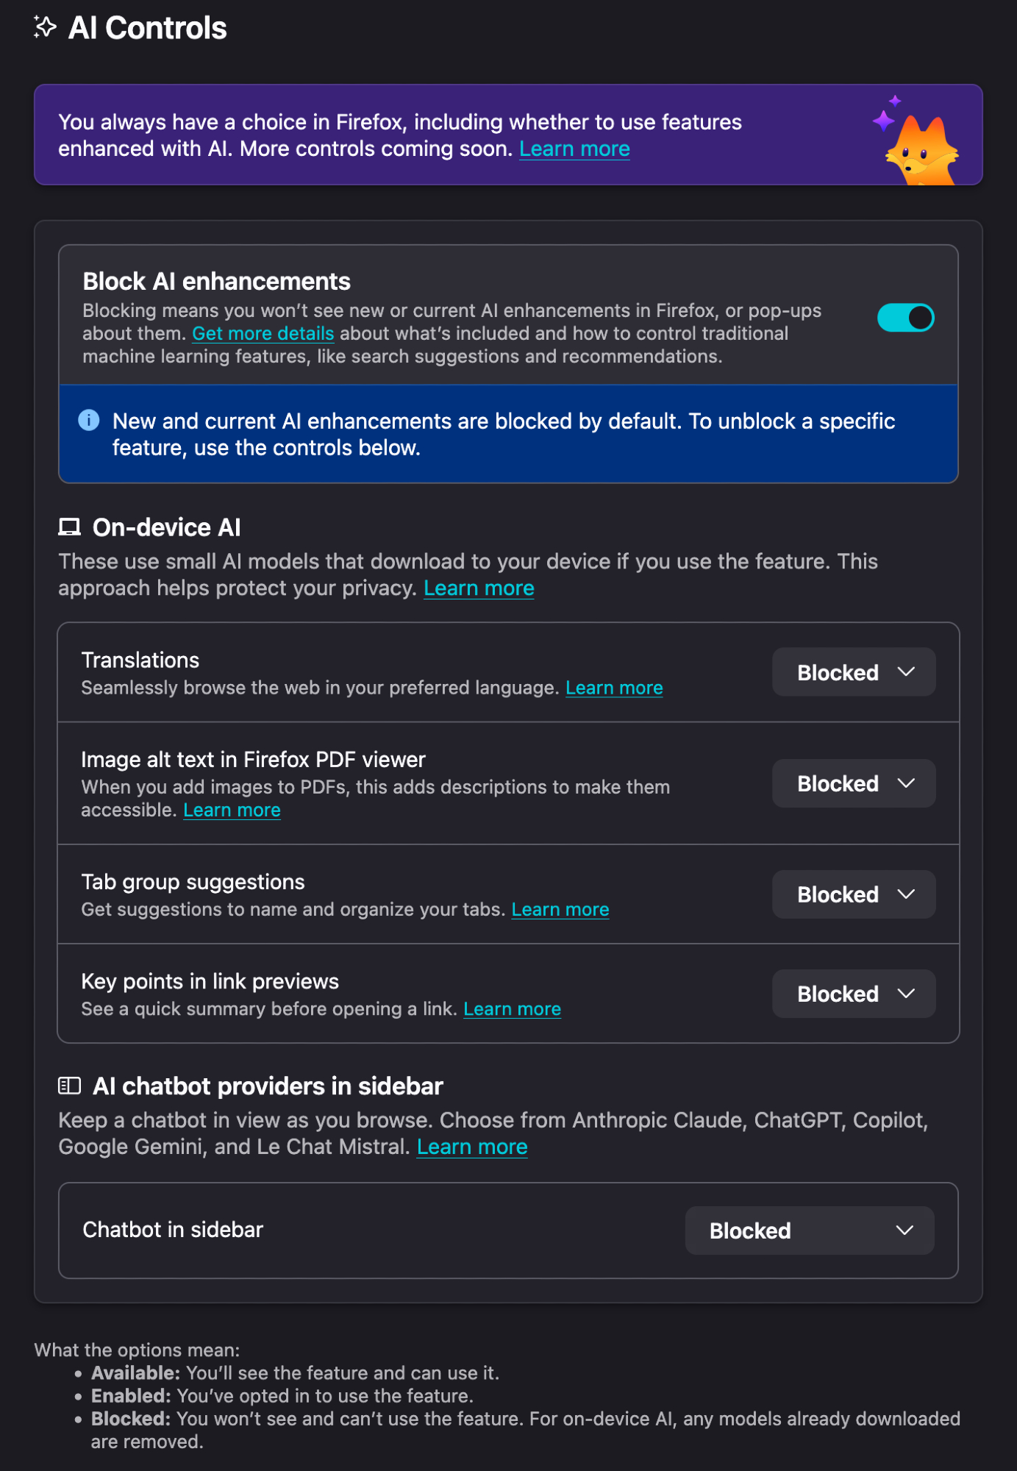Open the Image alt text Blocked dropdown

coord(853,783)
